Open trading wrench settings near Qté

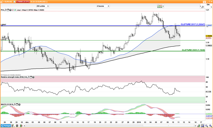(203, 7)
